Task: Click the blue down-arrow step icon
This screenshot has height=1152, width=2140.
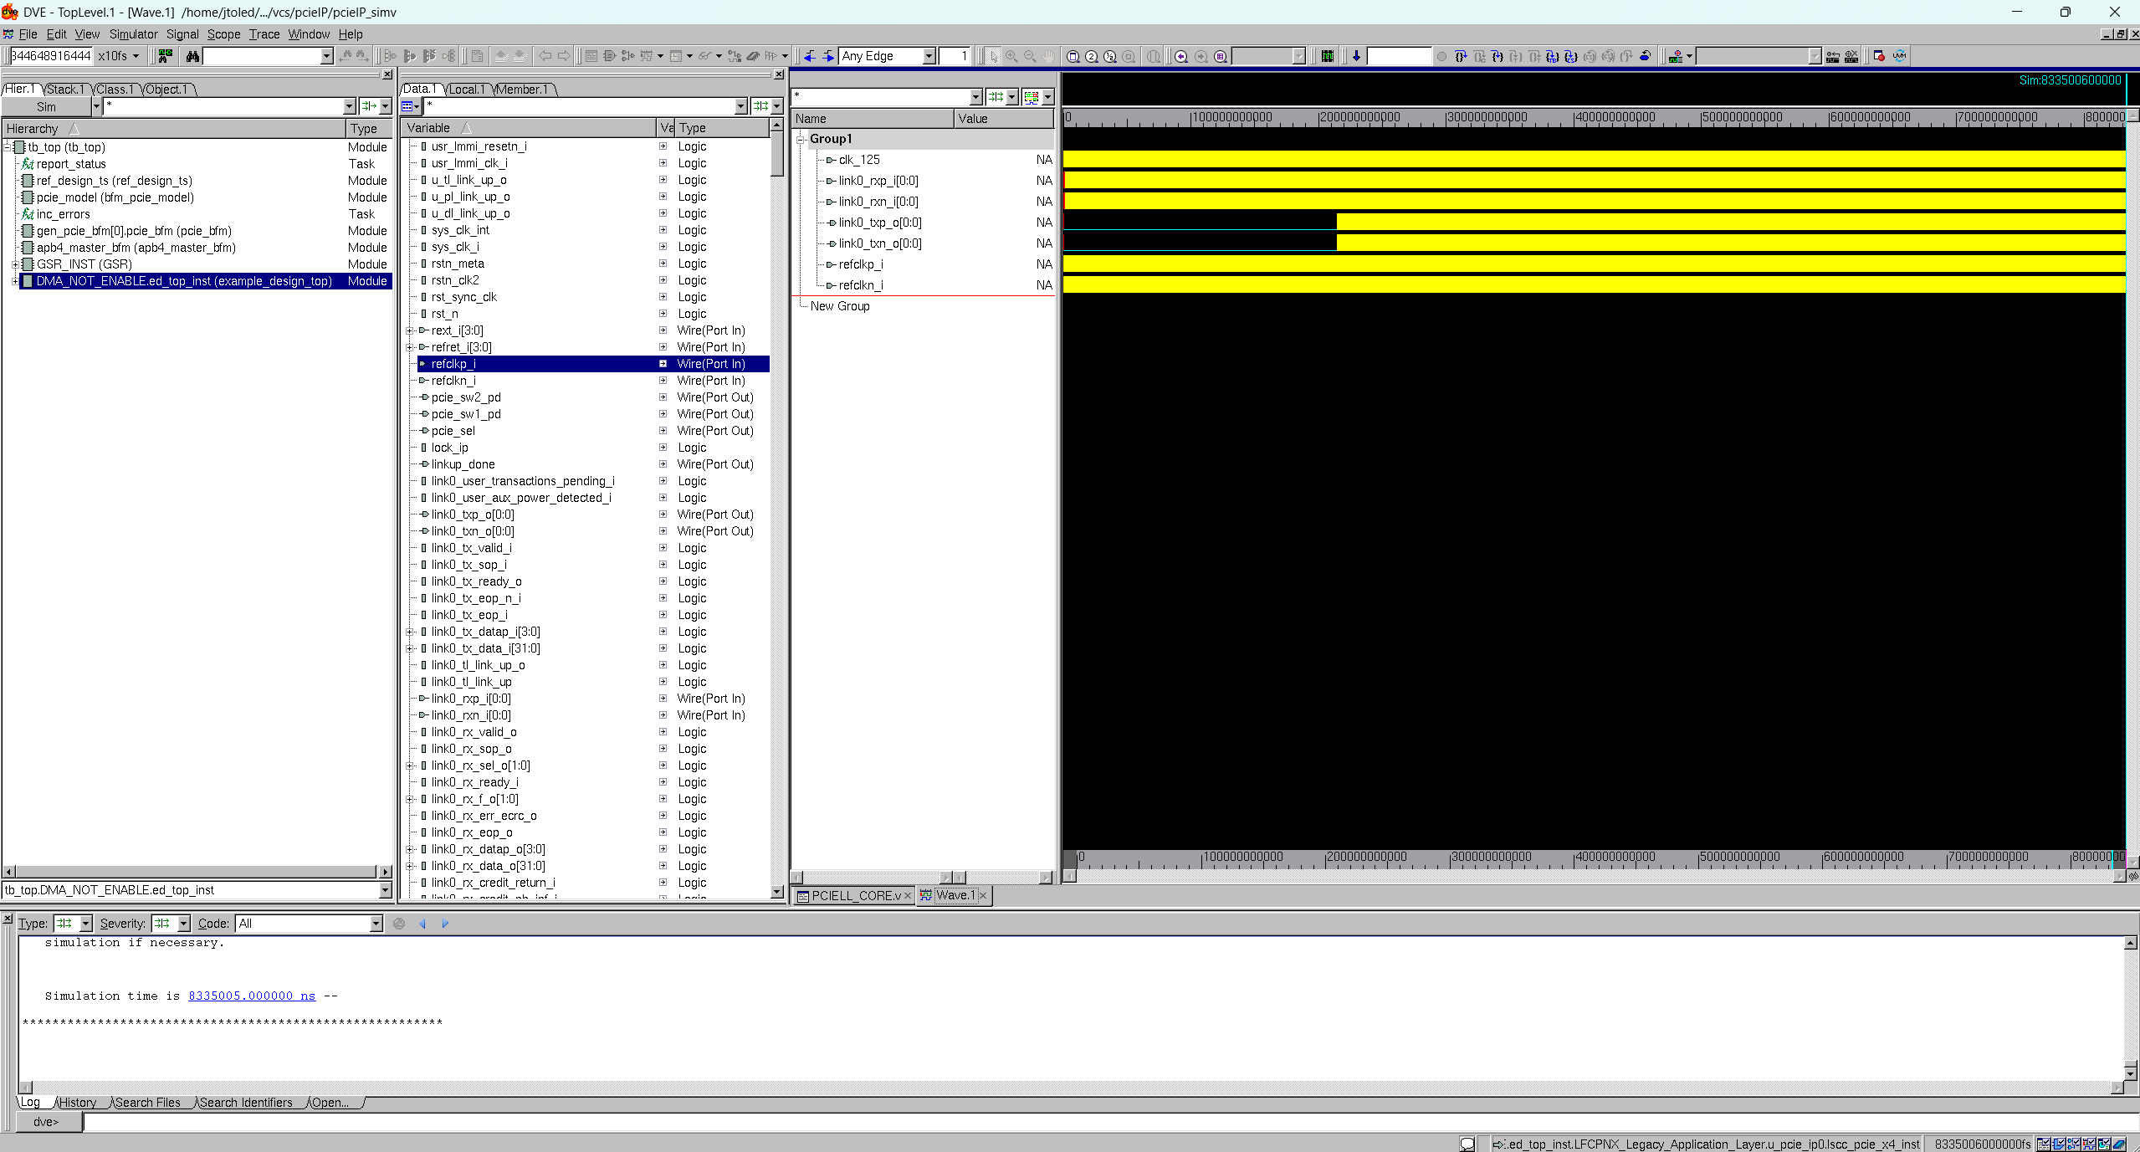Action: click(x=1356, y=56)
